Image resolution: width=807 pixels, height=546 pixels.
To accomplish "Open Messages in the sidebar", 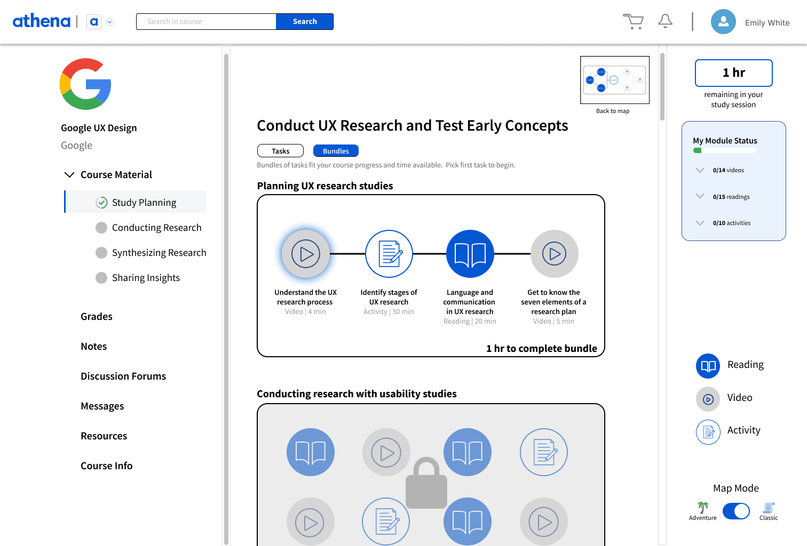I will (102, 406).
